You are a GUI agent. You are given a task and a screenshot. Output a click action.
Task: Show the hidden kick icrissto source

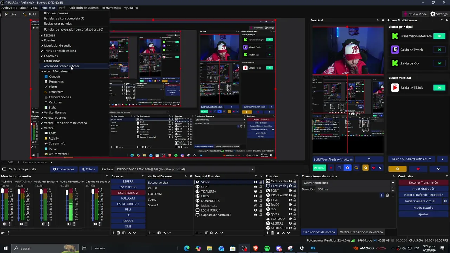click(256, 206)
